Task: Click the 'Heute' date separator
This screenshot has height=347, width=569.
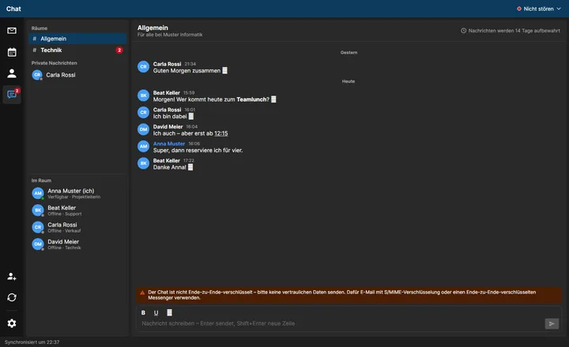Action: pyautogui.click(x=349, y=81)
